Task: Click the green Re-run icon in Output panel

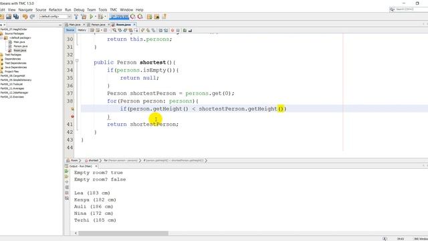Action: (67, 171)
